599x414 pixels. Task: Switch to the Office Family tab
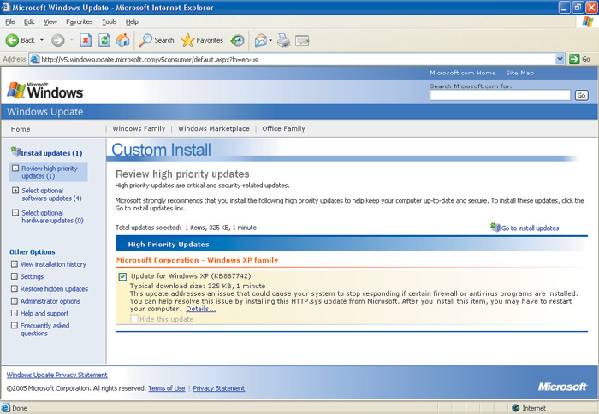[283, 128]
